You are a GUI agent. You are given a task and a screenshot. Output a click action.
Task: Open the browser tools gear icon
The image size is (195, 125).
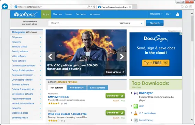191,7
